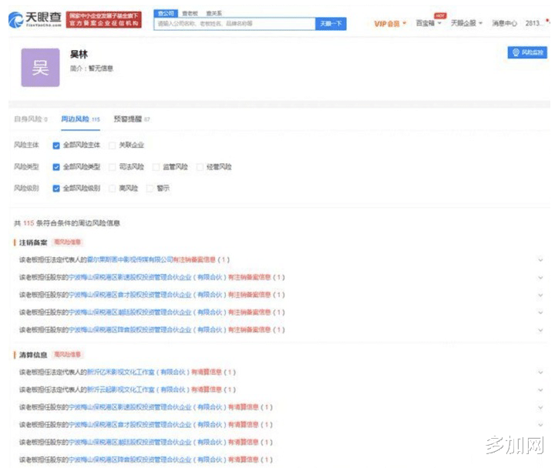The image size is (555, 468).
Task: Expand the 霍尔果斯 company 注销备案 row chevron
Action: 540,260
